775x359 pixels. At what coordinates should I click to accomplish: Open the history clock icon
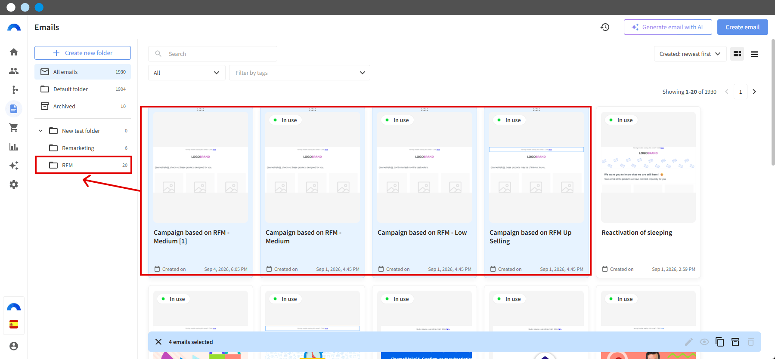605,27
